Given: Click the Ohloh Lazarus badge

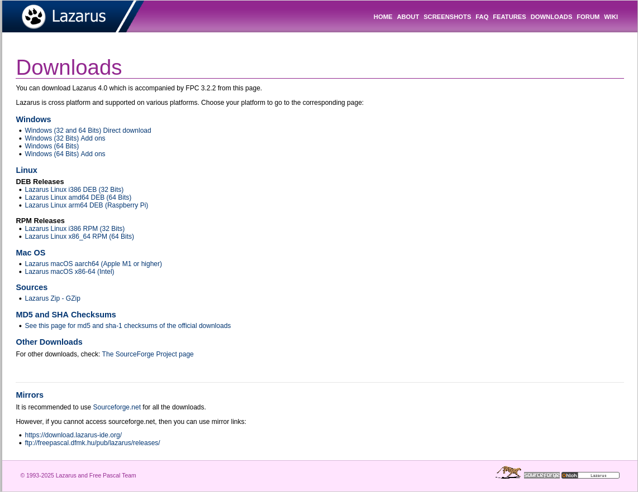Looking at the screenshot, I should click(x=591, y=475).
